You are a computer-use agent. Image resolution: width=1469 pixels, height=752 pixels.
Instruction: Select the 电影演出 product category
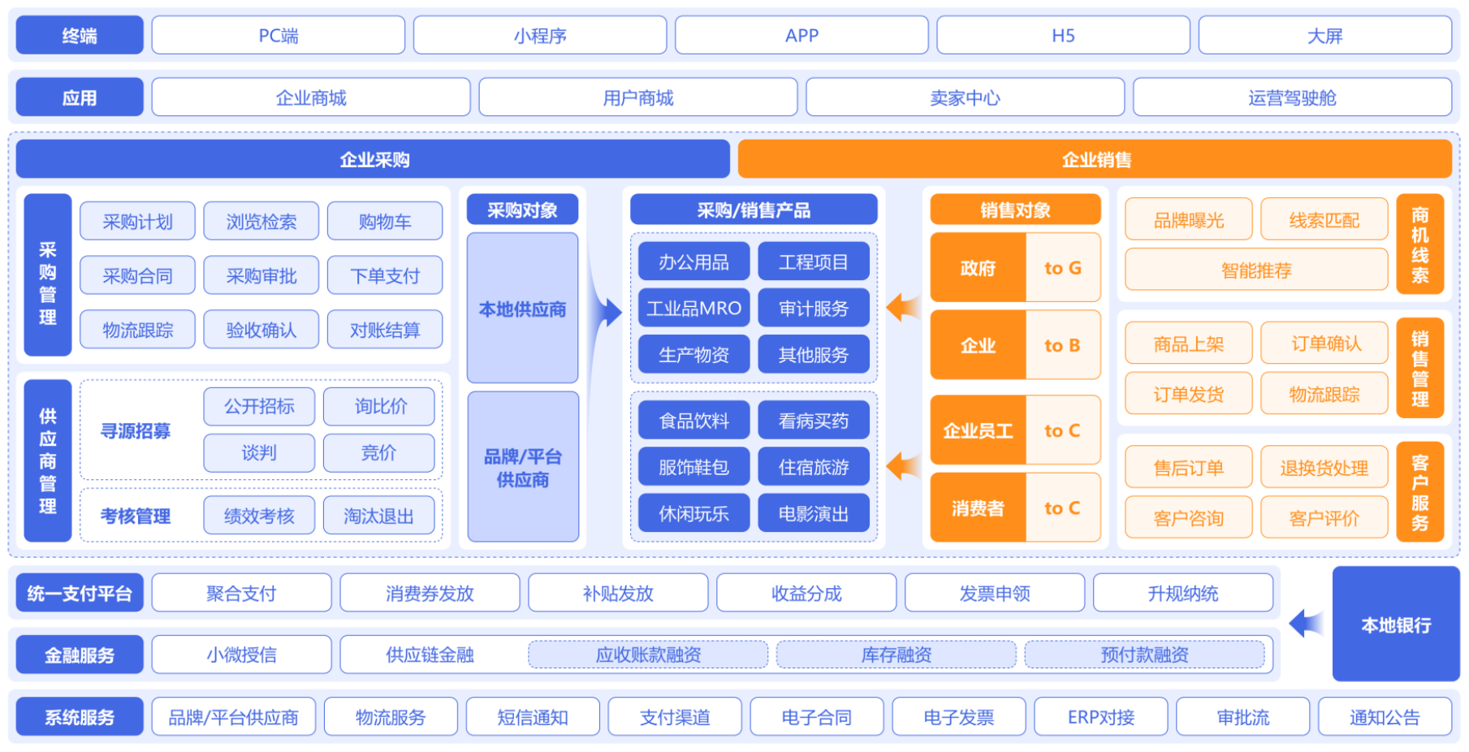click(x=813, y=514)
